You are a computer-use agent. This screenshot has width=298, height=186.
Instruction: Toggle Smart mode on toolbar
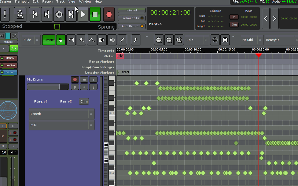click(x=49, y=40)
